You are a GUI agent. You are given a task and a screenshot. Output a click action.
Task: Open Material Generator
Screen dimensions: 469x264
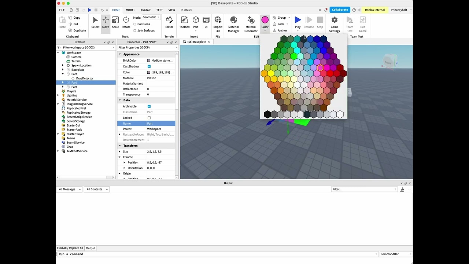(251, 24)
